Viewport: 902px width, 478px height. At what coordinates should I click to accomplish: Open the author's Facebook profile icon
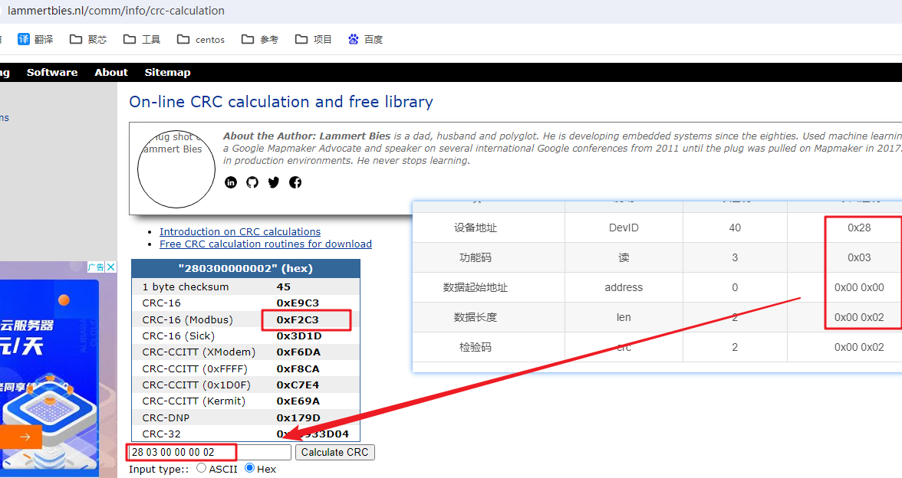pyautogui.click(x=295, y=182)
